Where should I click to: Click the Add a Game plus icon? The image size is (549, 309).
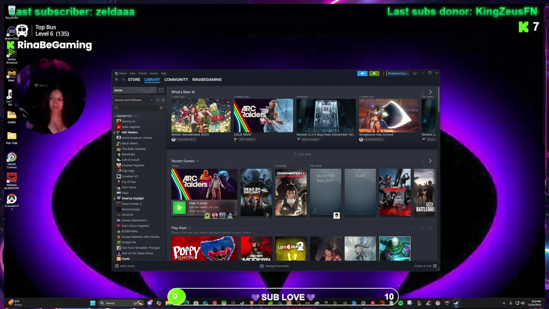tap(117, 266)
